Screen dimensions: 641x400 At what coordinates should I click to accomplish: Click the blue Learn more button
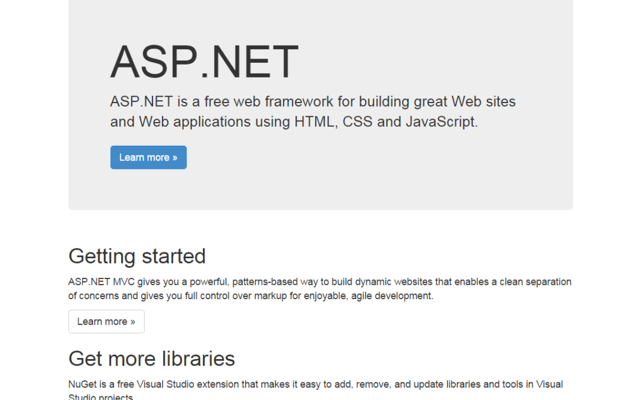coord(148,158)
